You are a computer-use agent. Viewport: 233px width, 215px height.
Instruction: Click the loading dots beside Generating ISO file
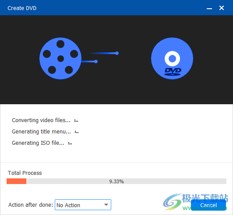point(70,143)
